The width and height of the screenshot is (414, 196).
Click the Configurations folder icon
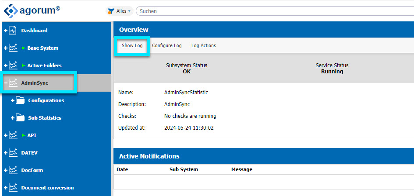tap(20, 100)
